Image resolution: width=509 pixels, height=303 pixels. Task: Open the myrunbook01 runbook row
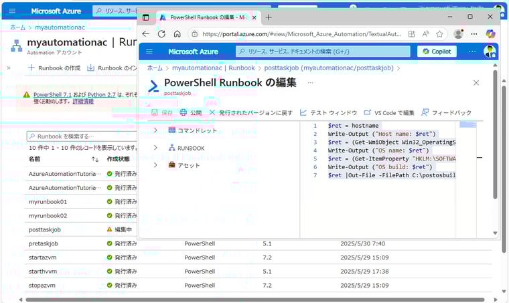(x=48, y=201)
